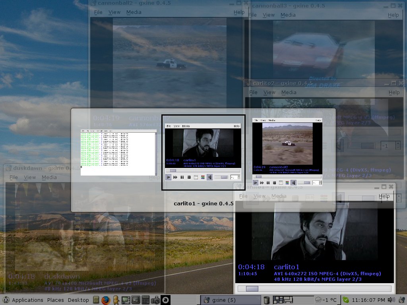Open Media menu in cannonball3 window
Screen dimensions: 407x305
[x=288, y=15]
